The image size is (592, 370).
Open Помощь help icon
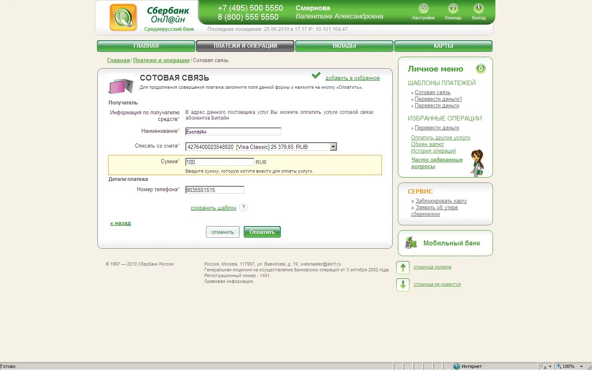(453, 8)
